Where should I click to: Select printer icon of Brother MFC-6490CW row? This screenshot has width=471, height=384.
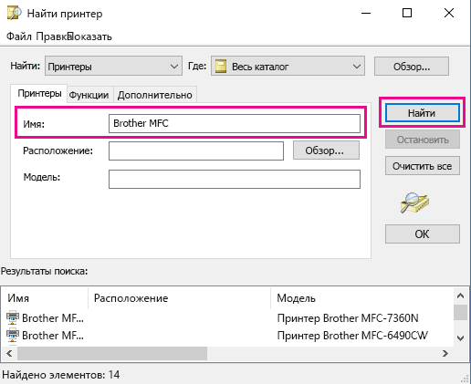click(x=13, y=336)
